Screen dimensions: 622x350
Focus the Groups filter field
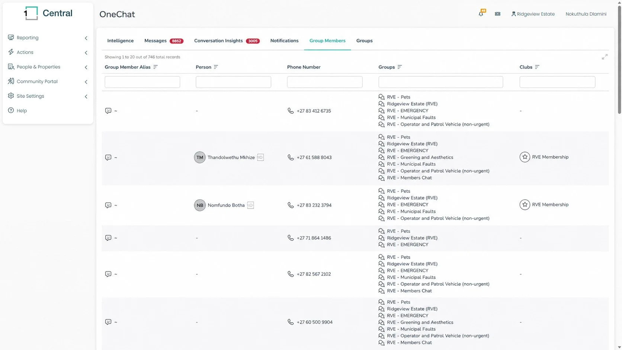pyautogui.click(x=440, y=82)
